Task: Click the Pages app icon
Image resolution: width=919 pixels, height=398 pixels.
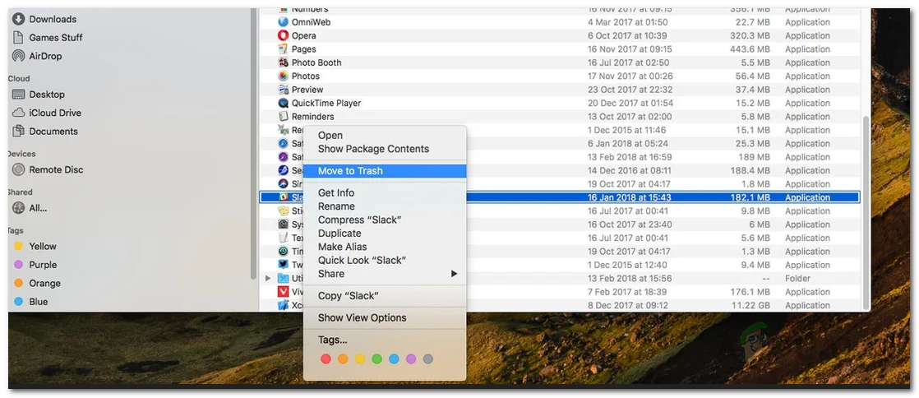Action: click(x=283, y=49)
